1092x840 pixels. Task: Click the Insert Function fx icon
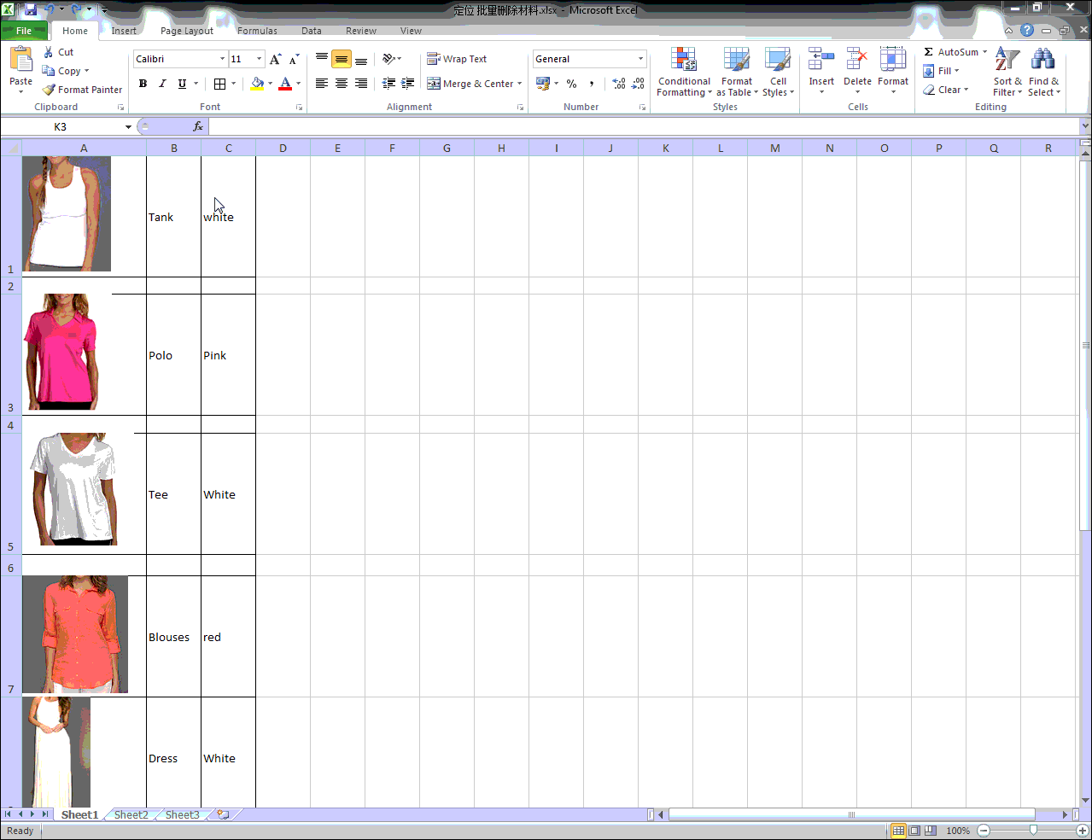pyautogui.click(x=198, y=126)
